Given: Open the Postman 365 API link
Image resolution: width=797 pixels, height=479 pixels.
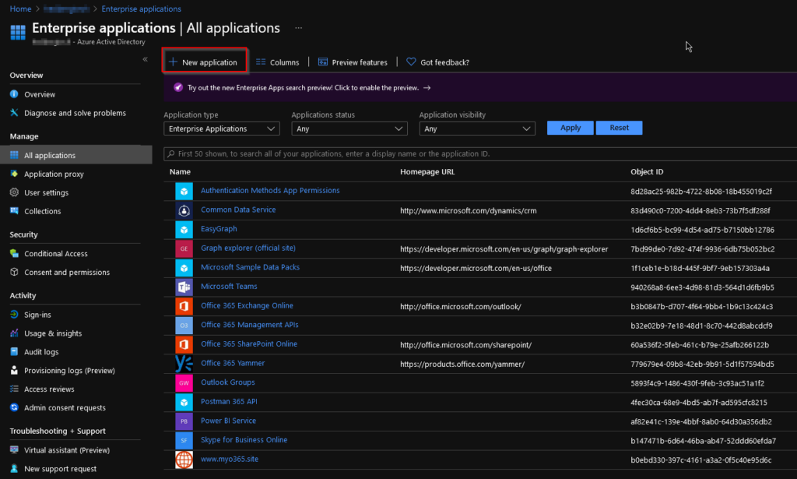Looking at the screenshot, I should tap(229, 401).
